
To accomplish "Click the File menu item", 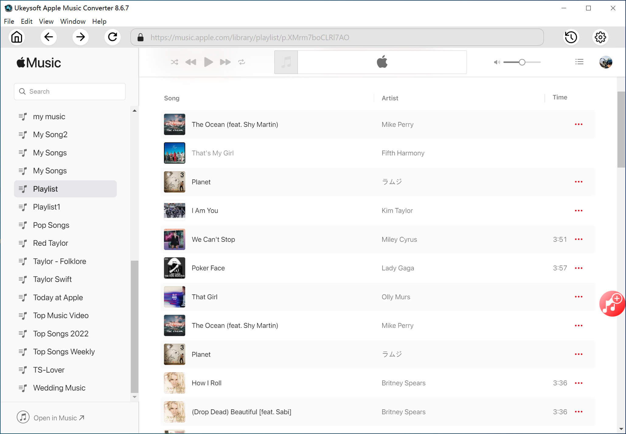I will tap(9, 21).
